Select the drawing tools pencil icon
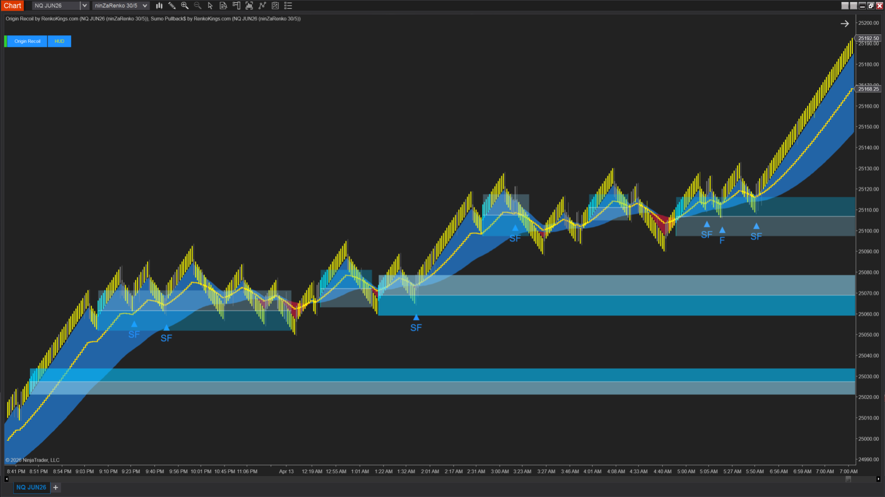 (172, 6)
